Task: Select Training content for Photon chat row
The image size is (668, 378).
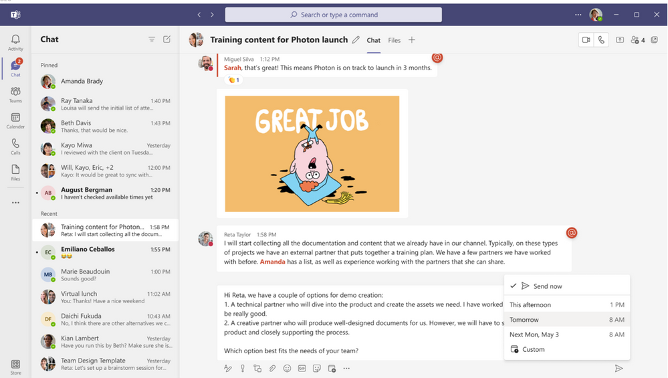Action: pyautogui.click(x=105, y=230)
